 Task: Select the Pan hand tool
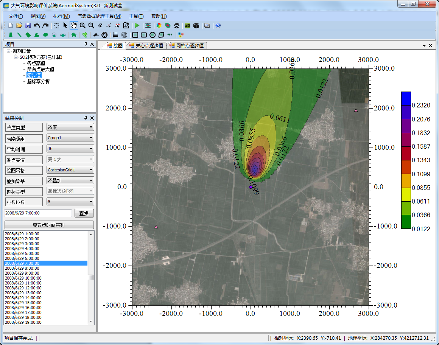point(73,25)
